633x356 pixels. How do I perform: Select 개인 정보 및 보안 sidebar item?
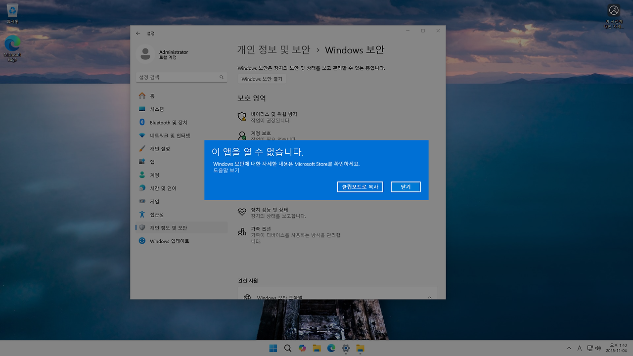(x=181, y=228)
